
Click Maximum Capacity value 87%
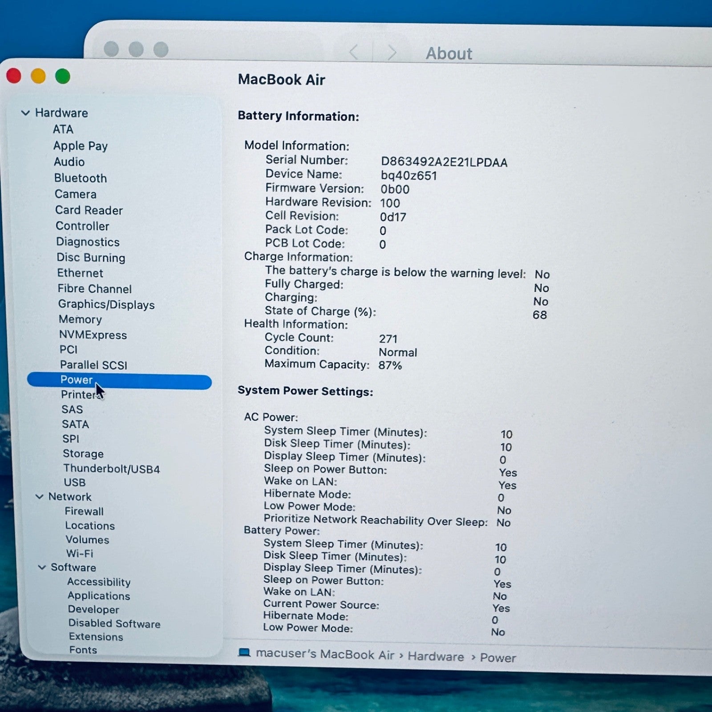pos(390,365)
